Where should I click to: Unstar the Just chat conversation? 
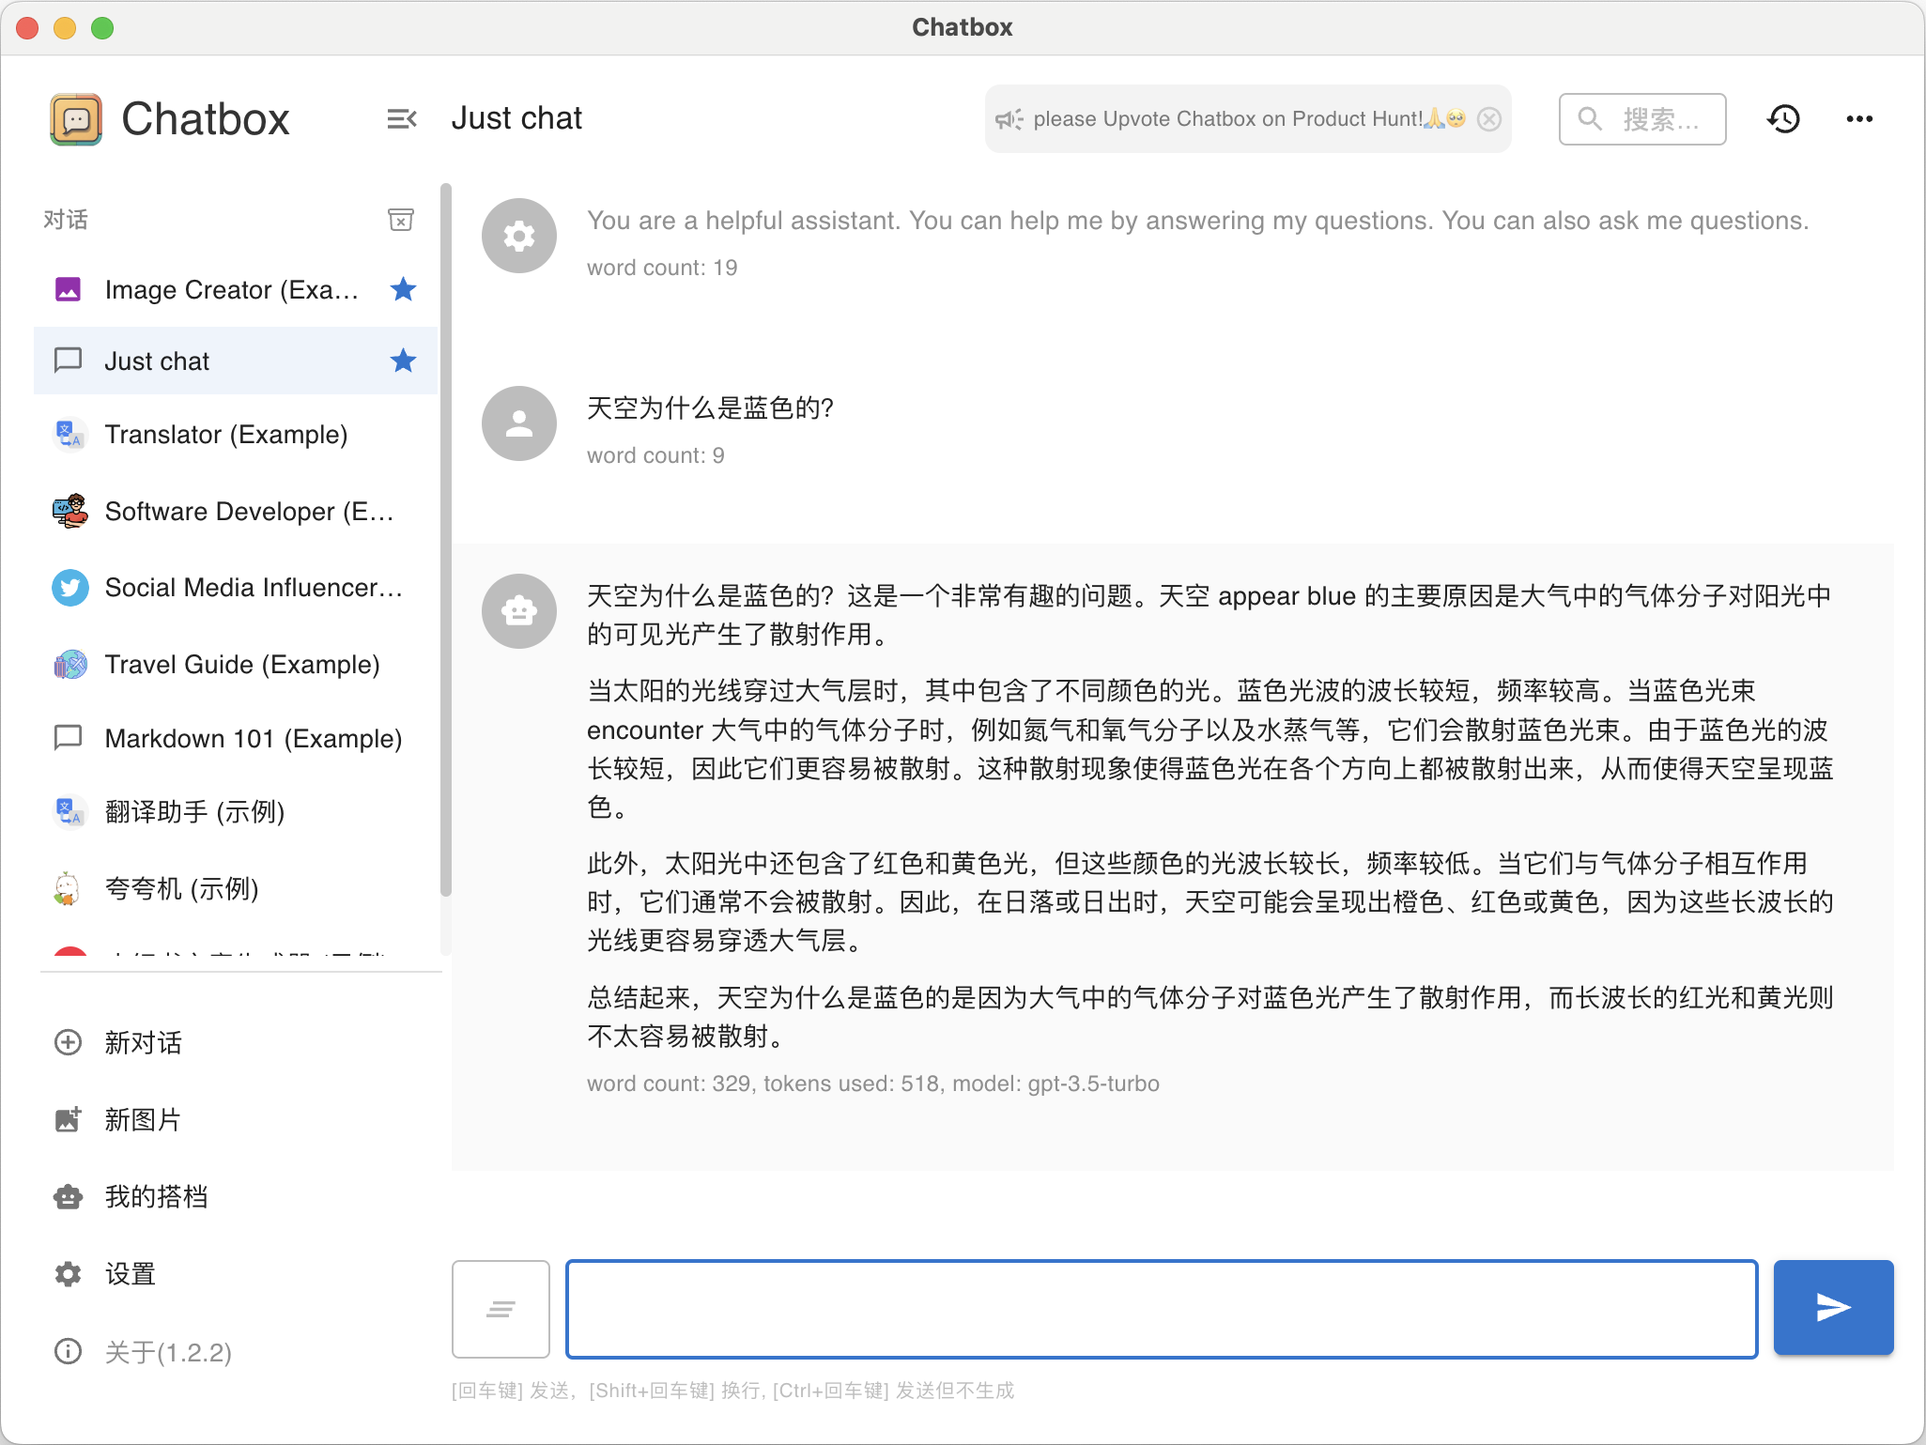403,361
